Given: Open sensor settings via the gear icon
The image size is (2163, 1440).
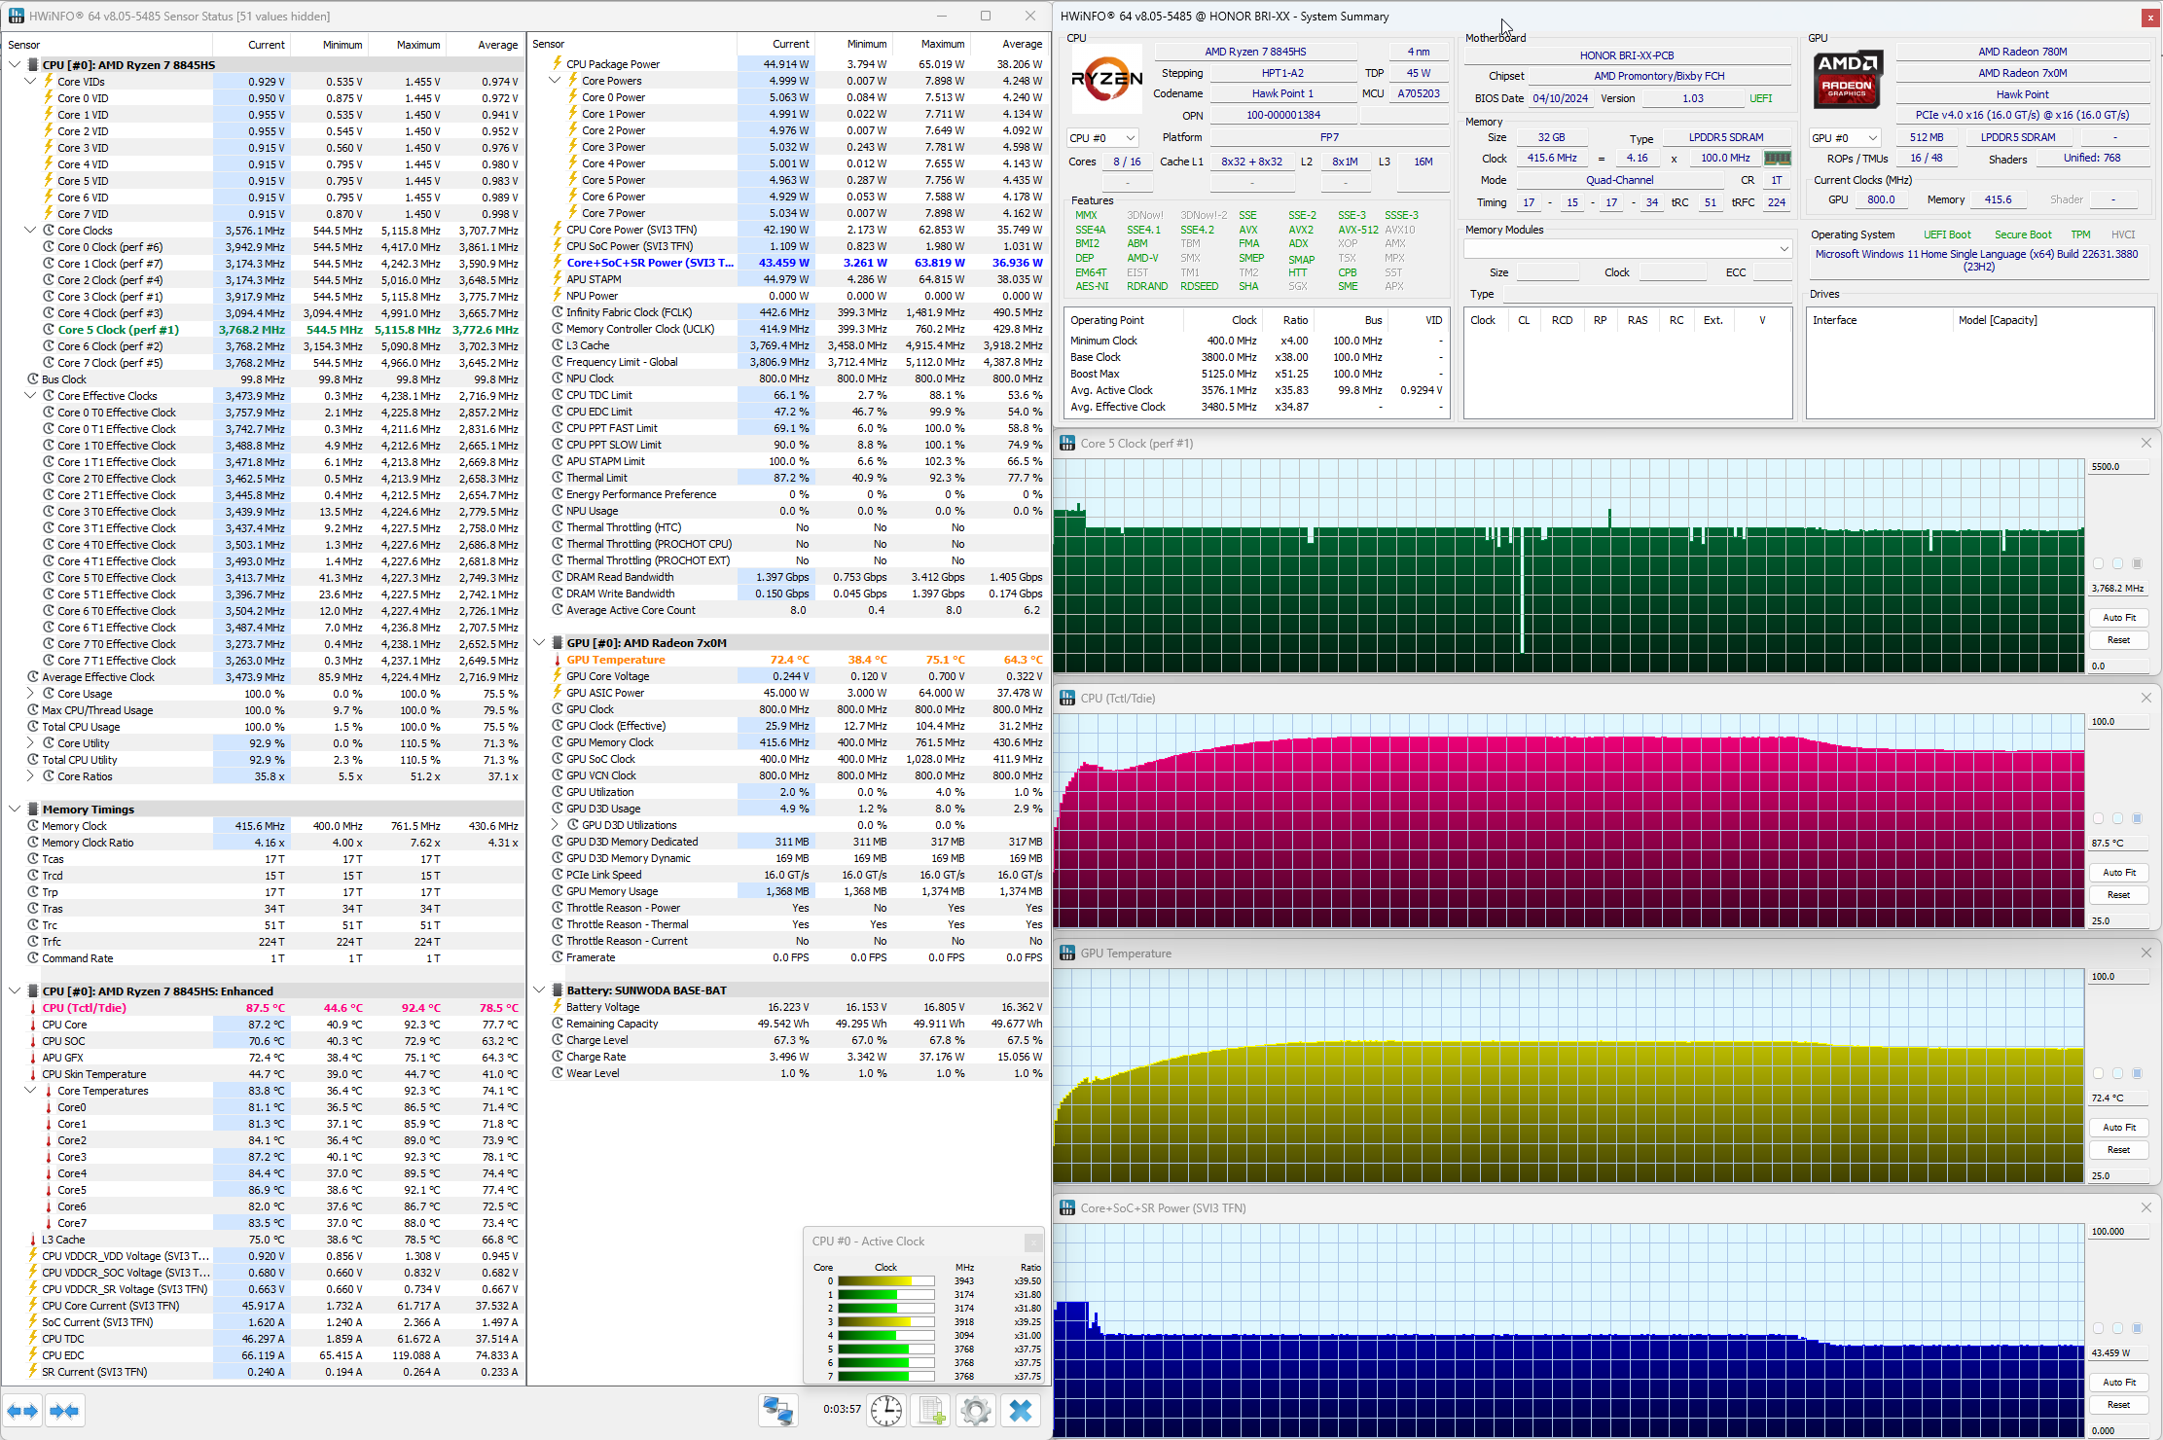Looking at the screenshot, I should tap(975, 1410).
